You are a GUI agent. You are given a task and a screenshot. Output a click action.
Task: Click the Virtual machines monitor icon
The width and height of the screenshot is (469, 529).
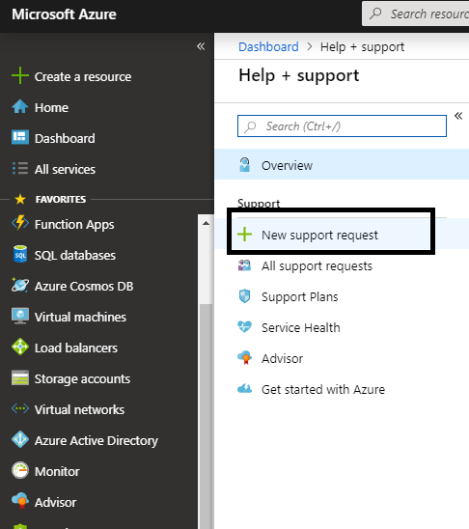(20, 316)
